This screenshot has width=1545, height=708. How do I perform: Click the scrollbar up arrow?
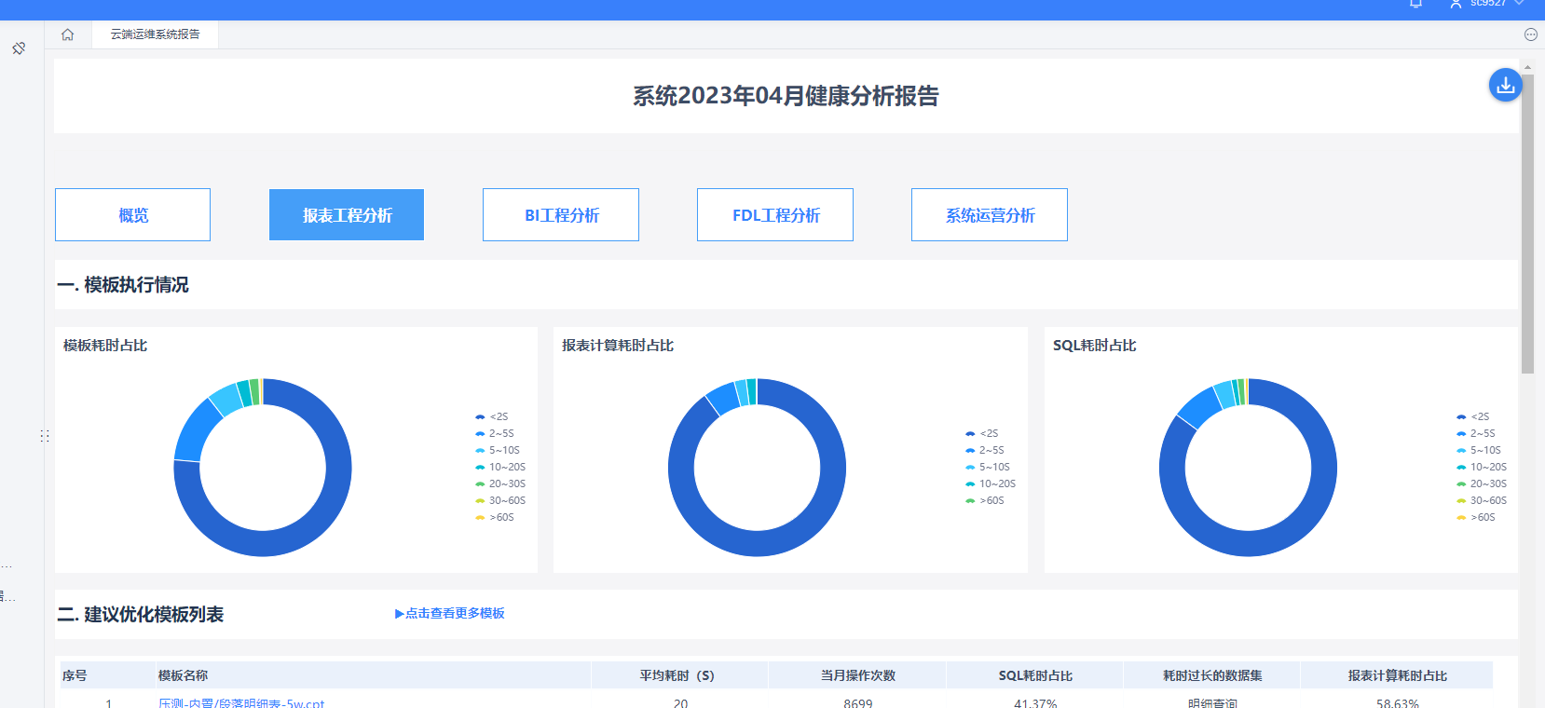1527,68
